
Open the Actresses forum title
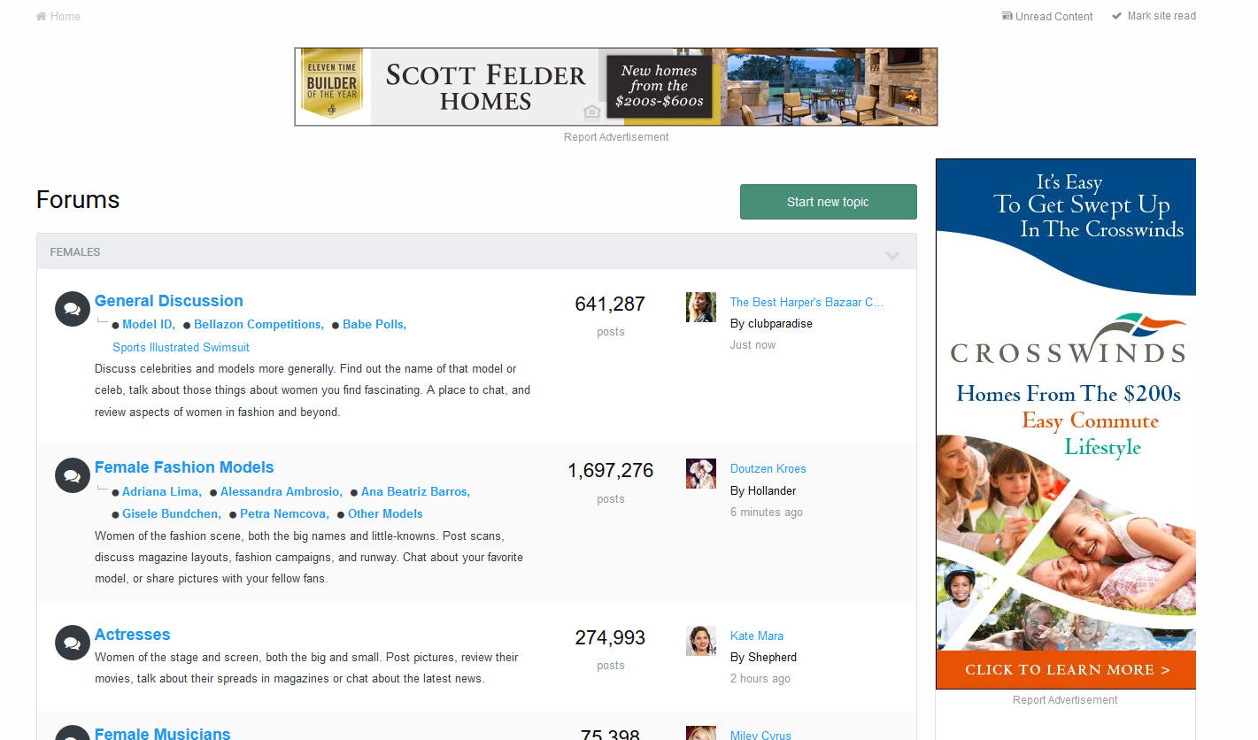[x=132, y=635]
